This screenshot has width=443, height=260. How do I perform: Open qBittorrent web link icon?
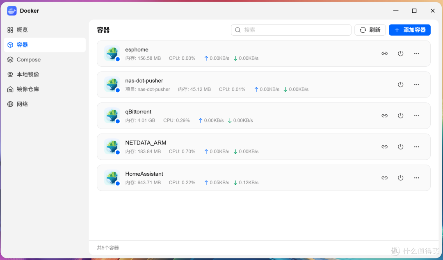(384, 115)
